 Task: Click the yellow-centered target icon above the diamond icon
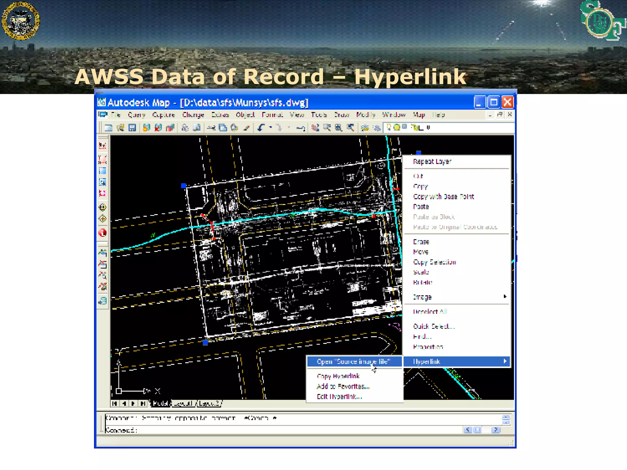click(x=103, y=207)
